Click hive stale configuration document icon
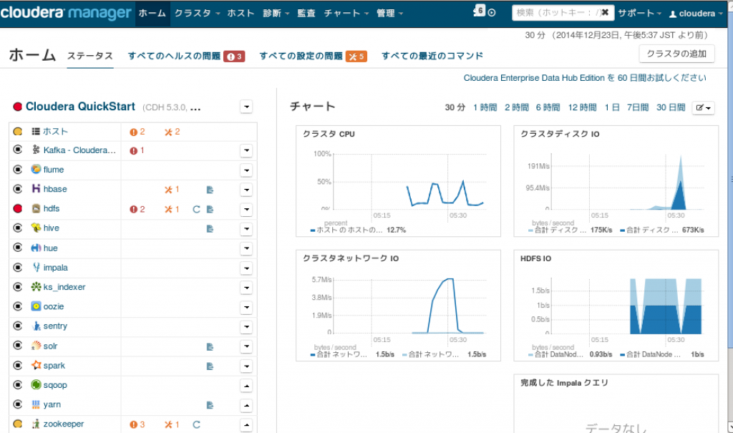Viewport: 733px width, 433px height. click(x=210, y=228)
